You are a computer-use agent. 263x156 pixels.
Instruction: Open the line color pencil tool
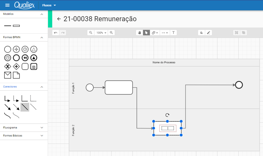pyautogui.click(x=208, y=33)
